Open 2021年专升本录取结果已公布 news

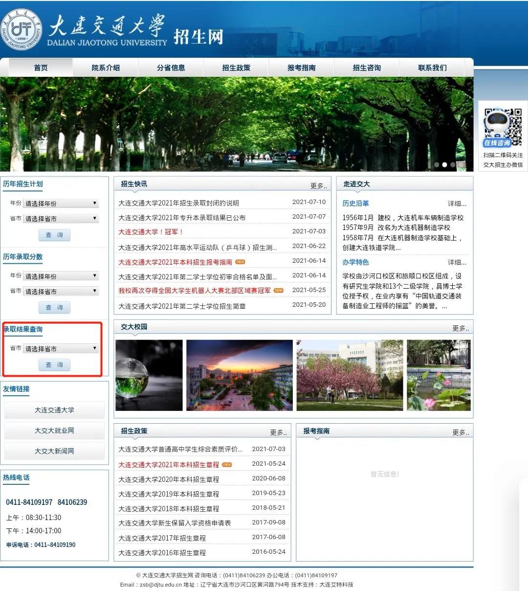182,218
